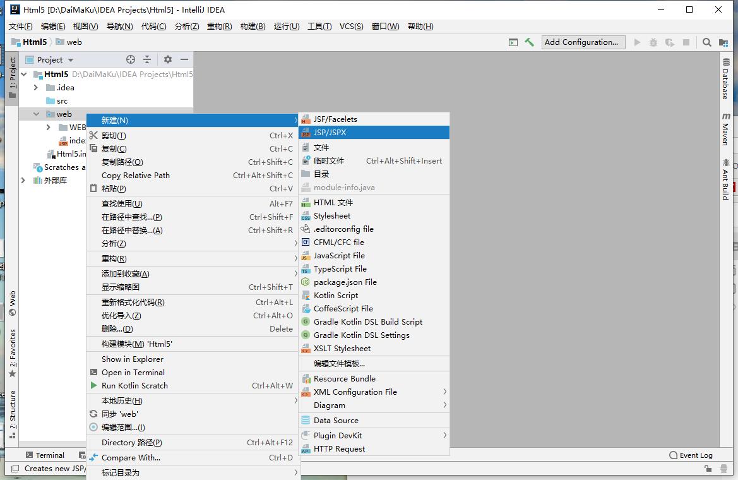
Task: Select HTTP Request entry
Action: 374,449
